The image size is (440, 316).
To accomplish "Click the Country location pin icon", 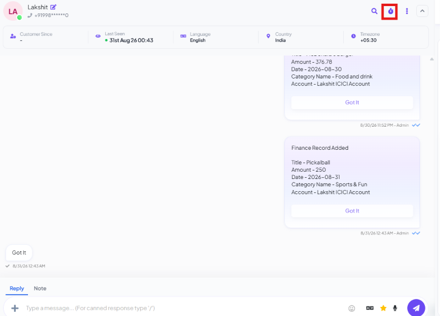I will (x=268, y=36).
